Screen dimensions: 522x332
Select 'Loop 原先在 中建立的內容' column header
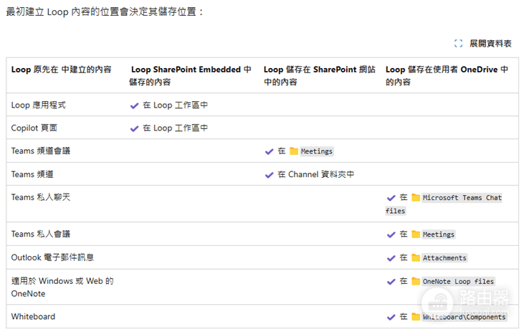(61, 70)
